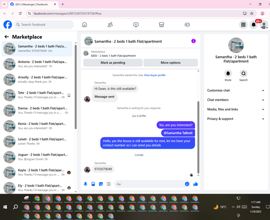Search within the conversation
This screenshot has width=270, height=220.
coord(244,74)
